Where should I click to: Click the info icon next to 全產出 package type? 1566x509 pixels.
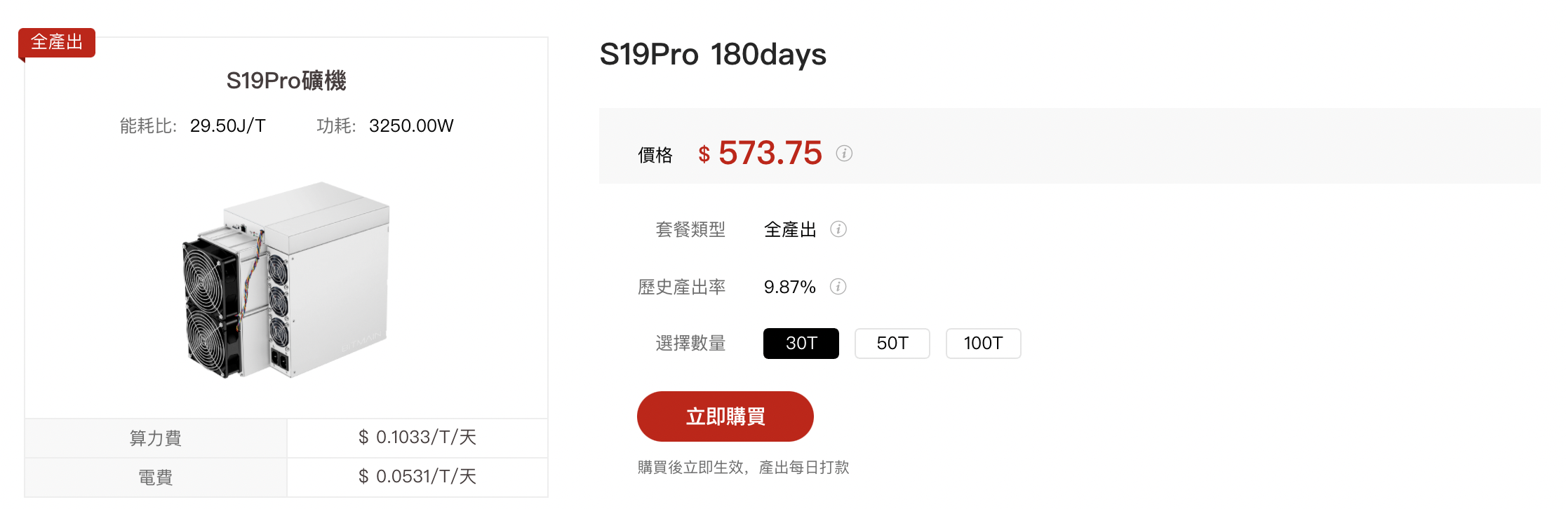tap(838, 229)
